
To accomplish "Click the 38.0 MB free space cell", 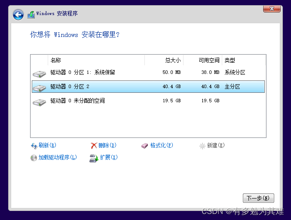I will coord(210,72).
